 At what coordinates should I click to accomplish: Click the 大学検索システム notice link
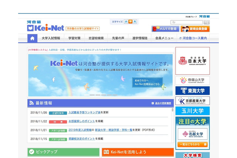[x=74, y=50]
